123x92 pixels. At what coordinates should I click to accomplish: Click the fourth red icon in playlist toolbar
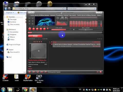pyautogui.click(x=42, y=72)
